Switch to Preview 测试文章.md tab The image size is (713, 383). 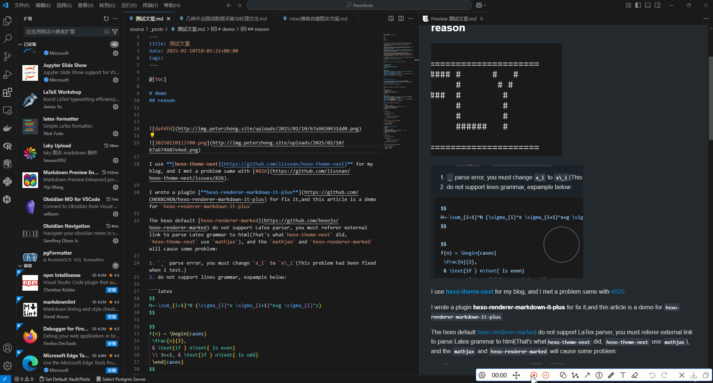pyautogui.click(x=453, y=19)
